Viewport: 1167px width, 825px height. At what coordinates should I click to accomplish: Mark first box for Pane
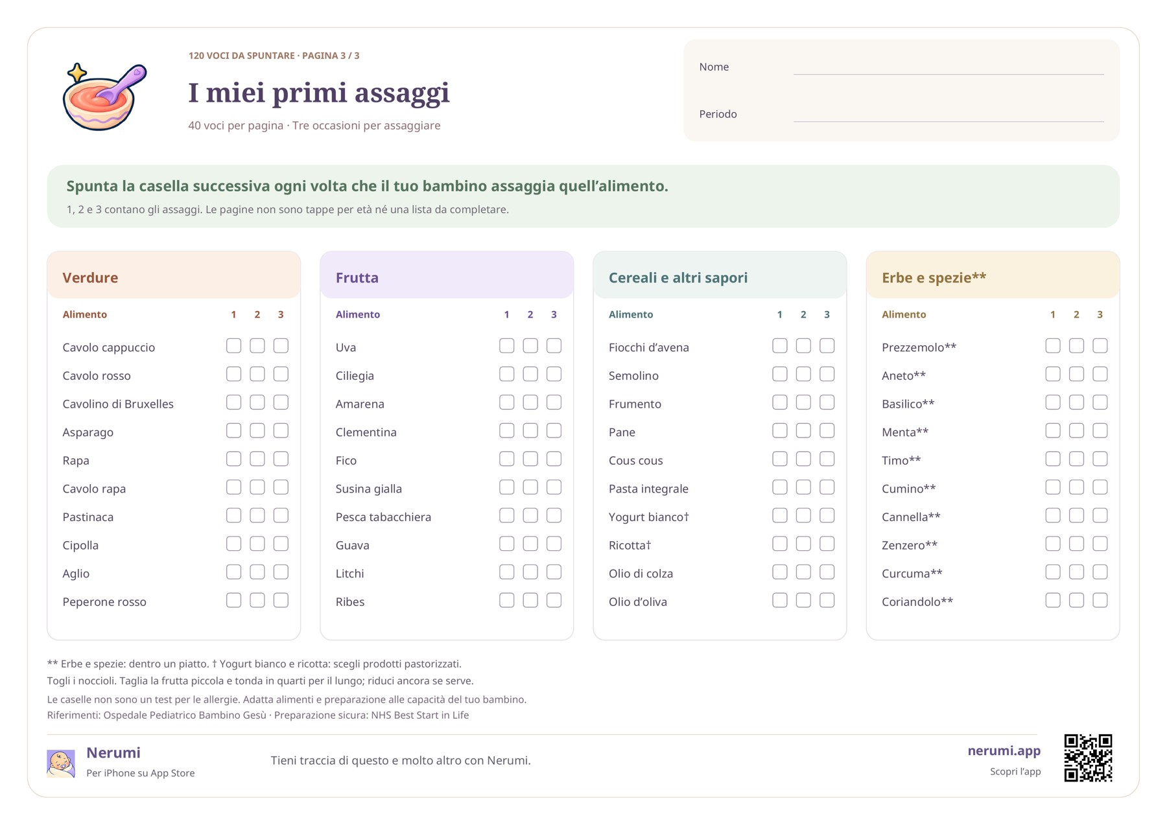tap(780, 430)
